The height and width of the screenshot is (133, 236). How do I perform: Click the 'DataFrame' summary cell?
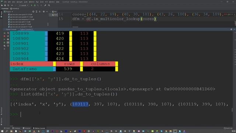click(x=31, y=69)
